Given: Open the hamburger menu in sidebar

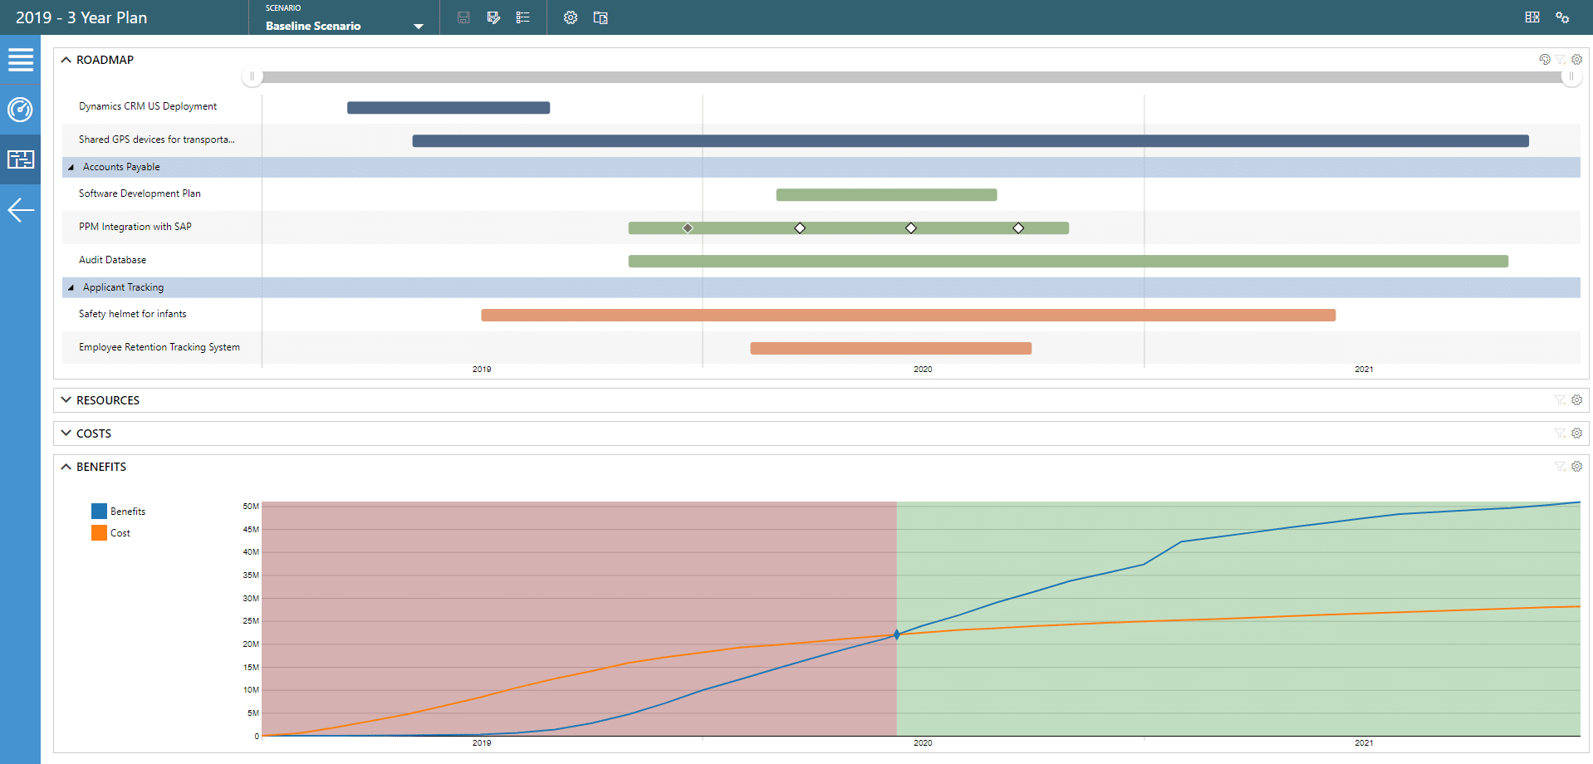Looking at the screenshot, I should [x=20, y=60].
